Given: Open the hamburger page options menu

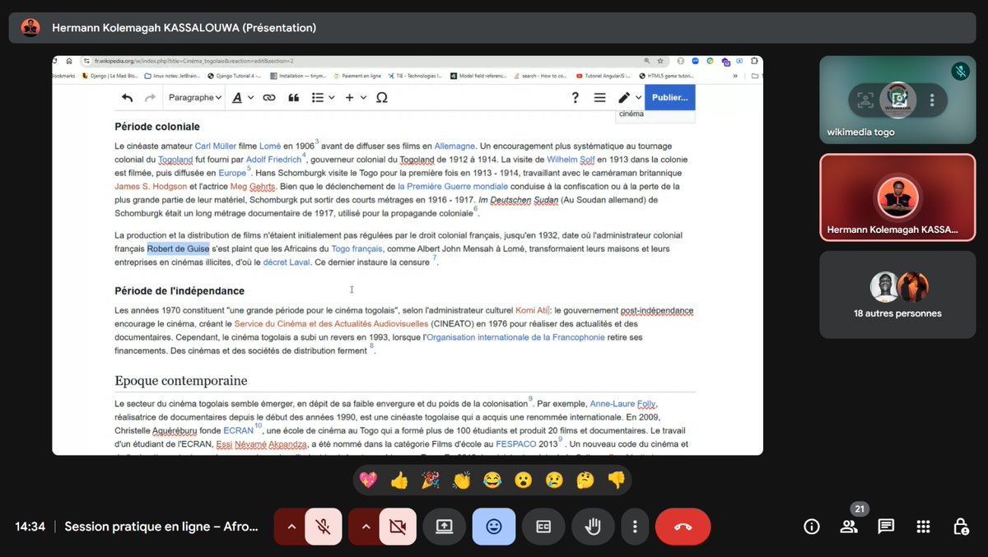Looking at the screenshot, I should pyautogui.click(x=599, y=97).
